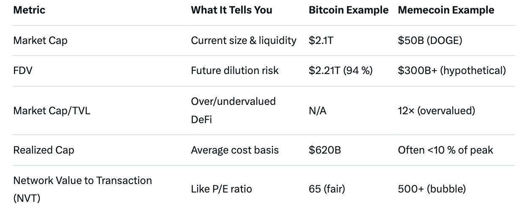Click the "Market Cap" row label

(x=40, y=41)
